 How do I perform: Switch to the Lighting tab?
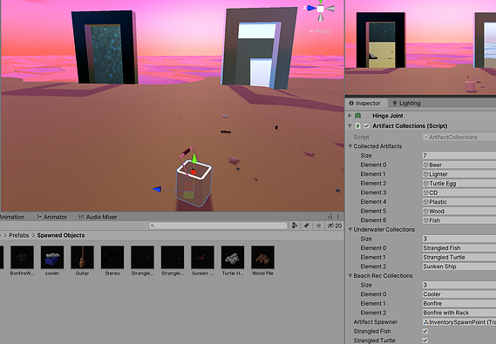(406, 104)
